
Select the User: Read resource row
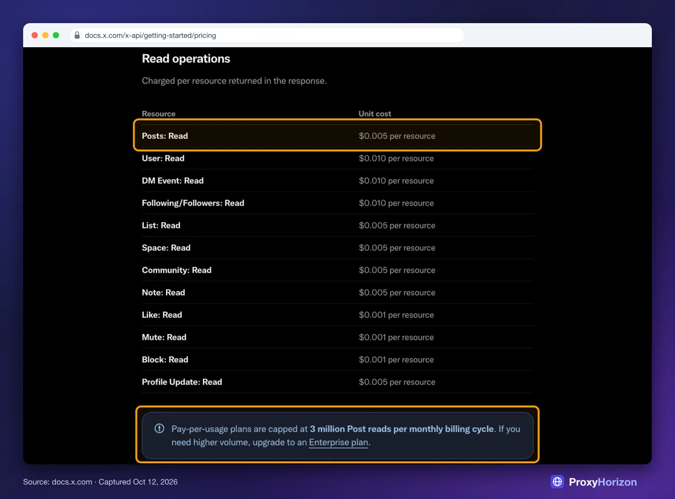tap(337, 158)
